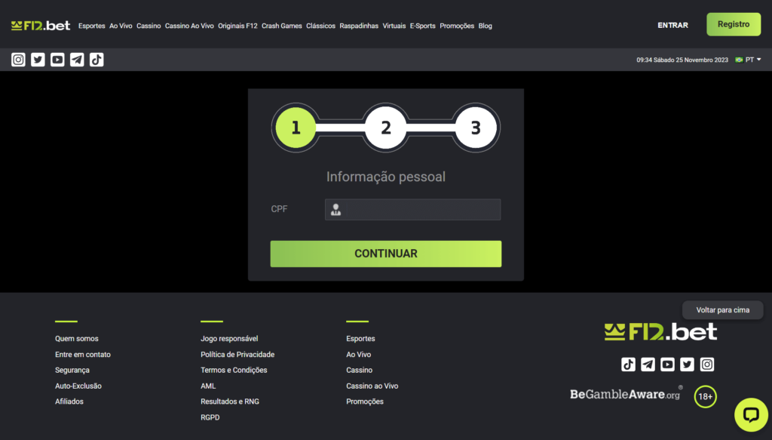This screenshot has width=772, height=440.
Task: Open Telegram icon in the footer
Action: (648, 365)
